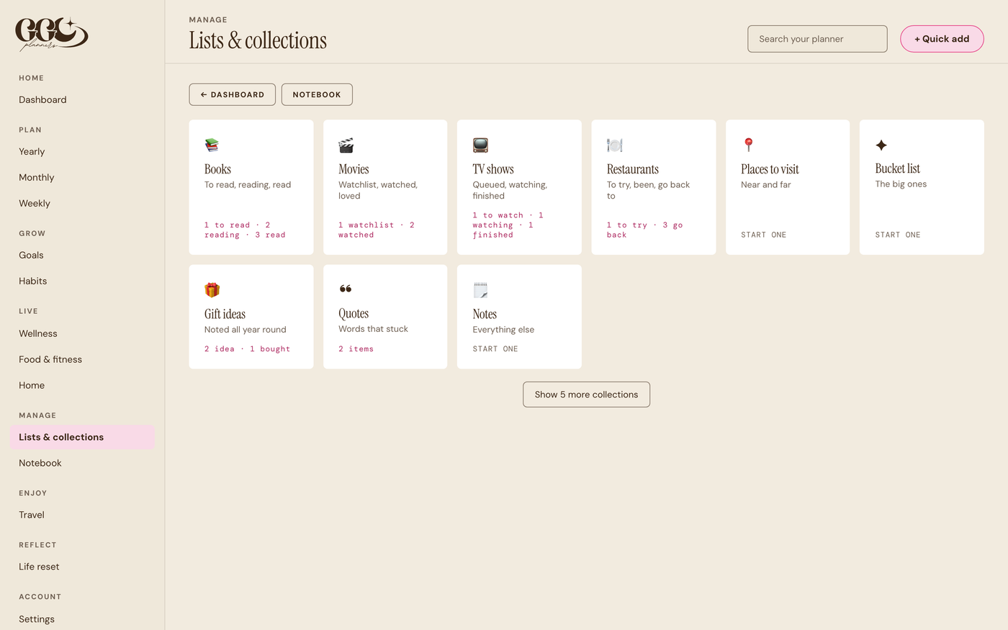
Task: Click the back to Dashboard button
Action: 232,94
